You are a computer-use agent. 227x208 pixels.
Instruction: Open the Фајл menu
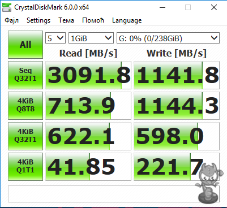[x=11, y=20]
